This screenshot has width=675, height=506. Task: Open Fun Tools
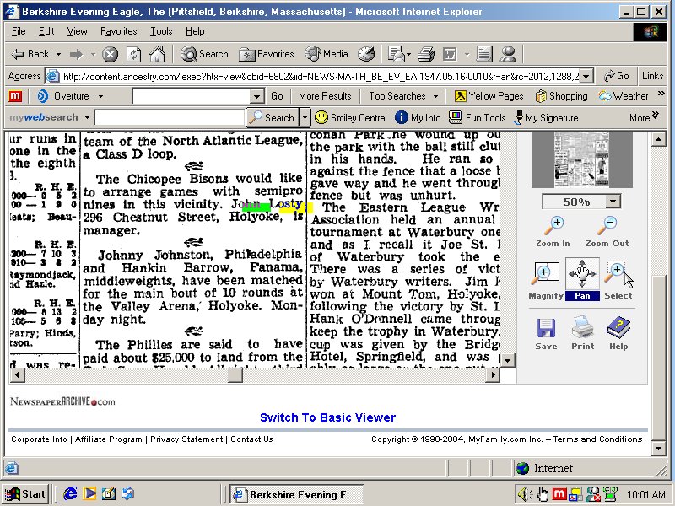477,117
